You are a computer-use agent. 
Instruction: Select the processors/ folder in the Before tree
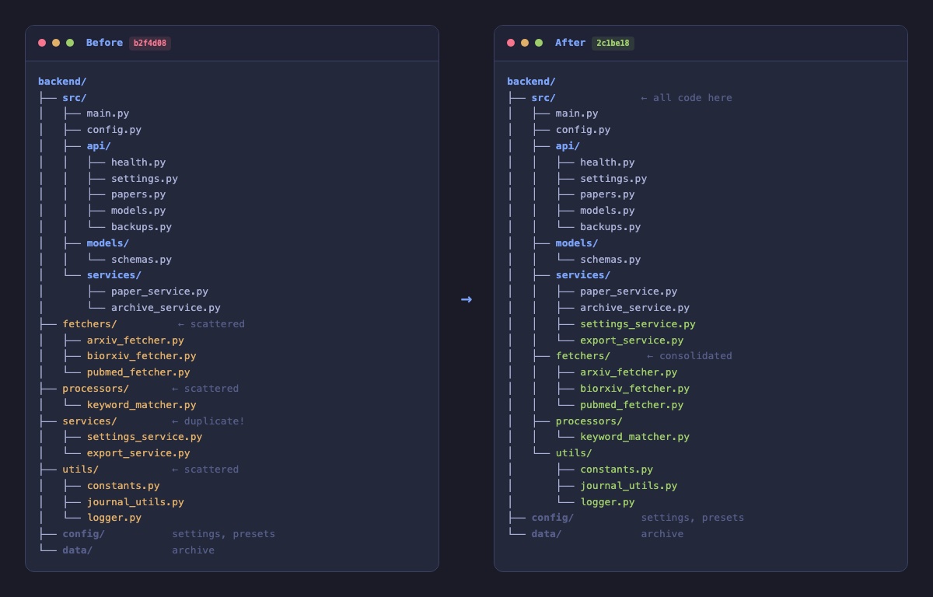pyautogui.click(x=96, y=389)
